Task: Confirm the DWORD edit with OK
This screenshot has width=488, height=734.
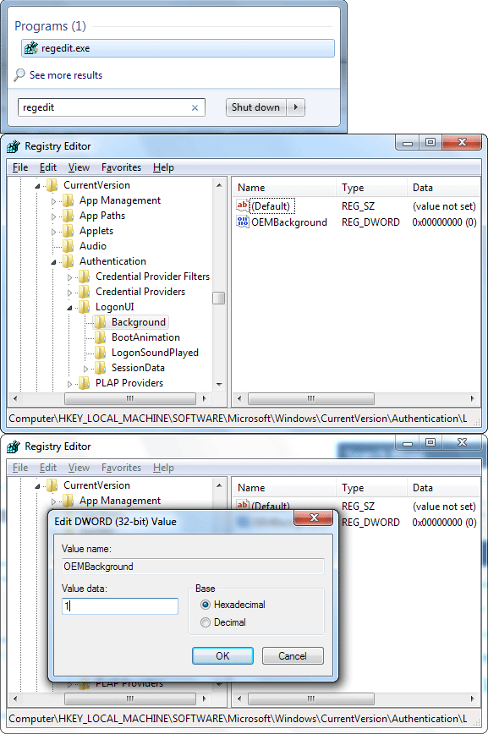Action: pyautogui.click(x=222, y=656)
